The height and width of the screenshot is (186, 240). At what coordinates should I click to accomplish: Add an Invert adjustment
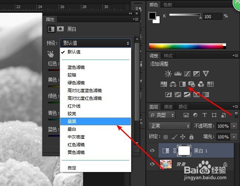pos(169,94)
